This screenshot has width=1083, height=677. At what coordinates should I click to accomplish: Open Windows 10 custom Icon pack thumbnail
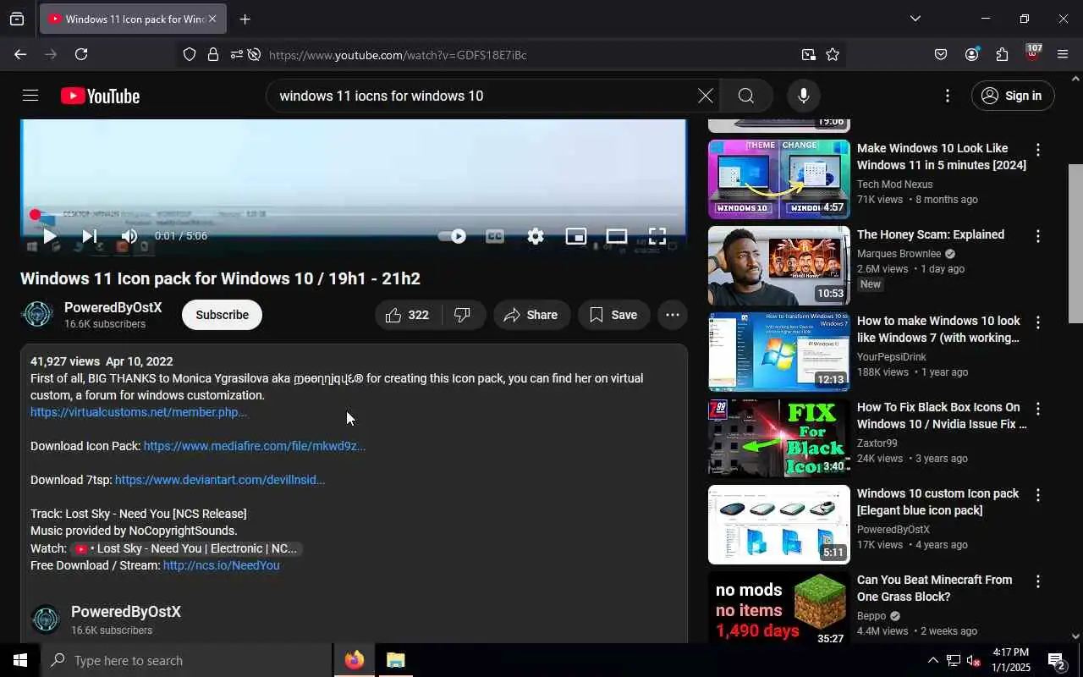click(778, 525)
